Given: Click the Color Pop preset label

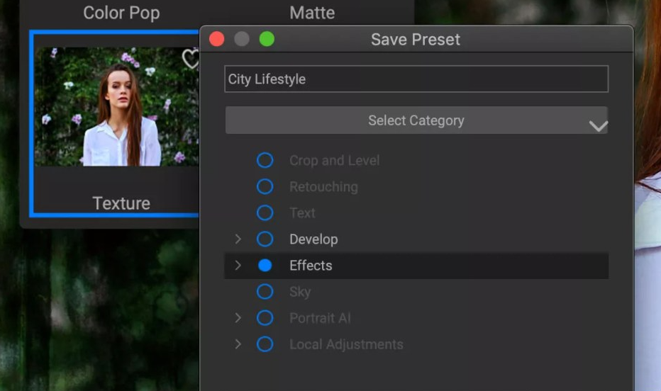Looking at the screenshot, I should [x=121, y=13].
